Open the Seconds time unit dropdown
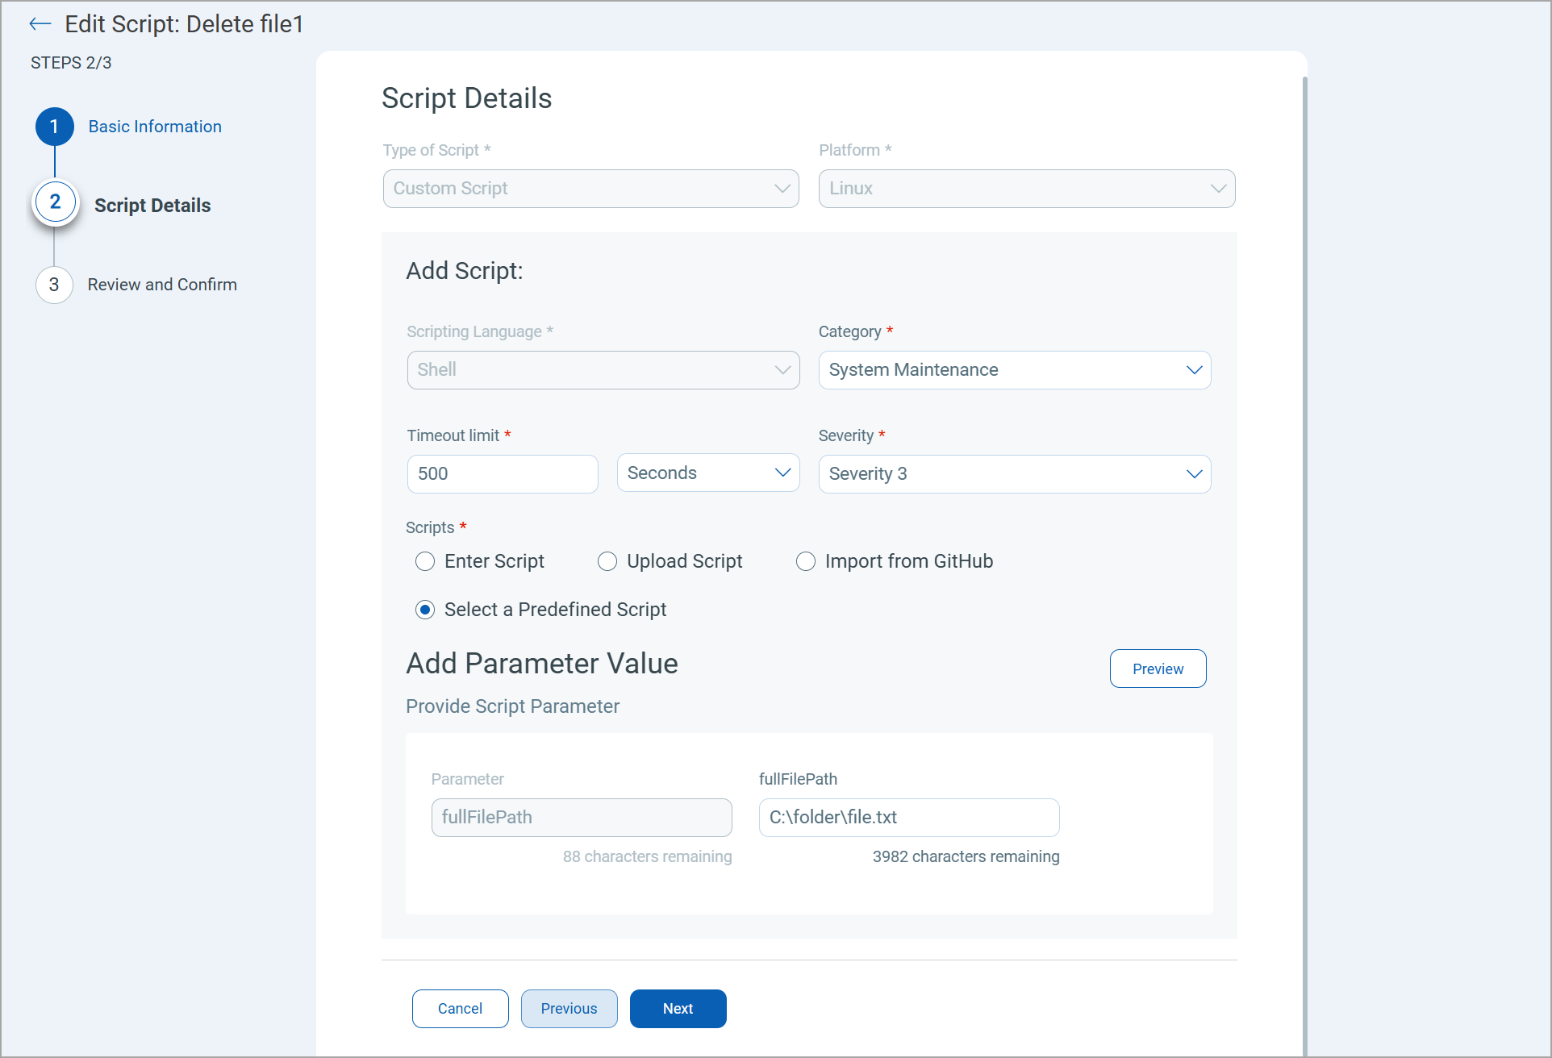This screenshot has width=1552, height=1058. click(x=707, y=473)
